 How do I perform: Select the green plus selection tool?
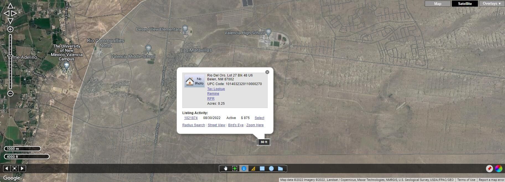coord(235,168)
